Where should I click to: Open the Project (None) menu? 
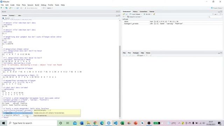point(217,8)
